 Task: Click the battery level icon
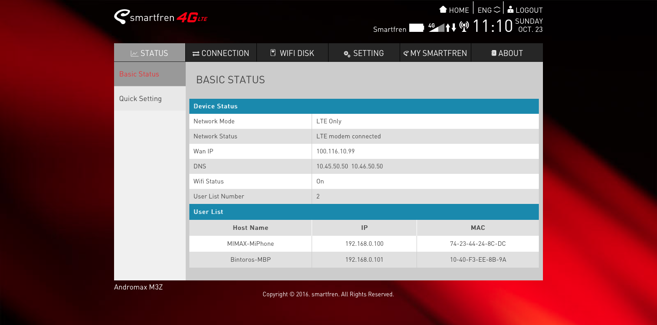click(x=417, y=28)
